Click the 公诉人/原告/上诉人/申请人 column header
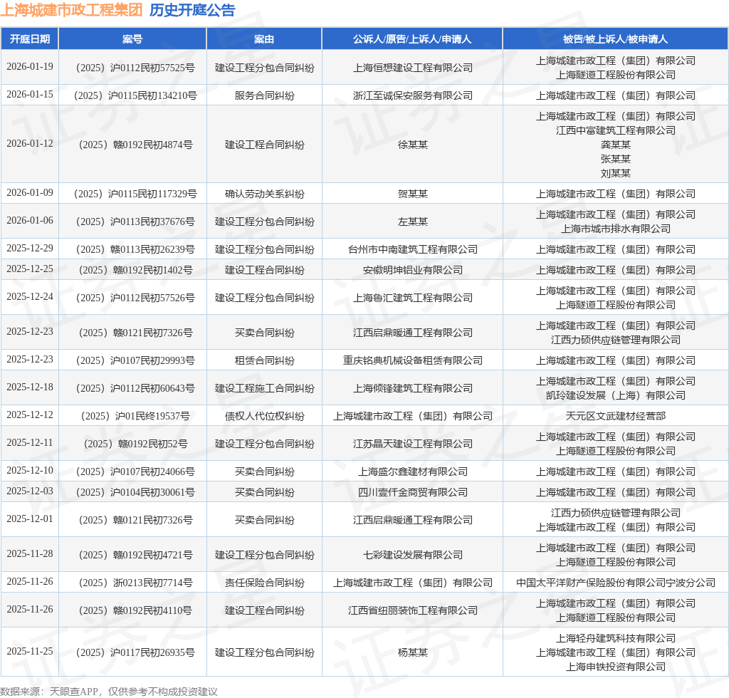This screenshot has height=698, width=729. point(412,39)
